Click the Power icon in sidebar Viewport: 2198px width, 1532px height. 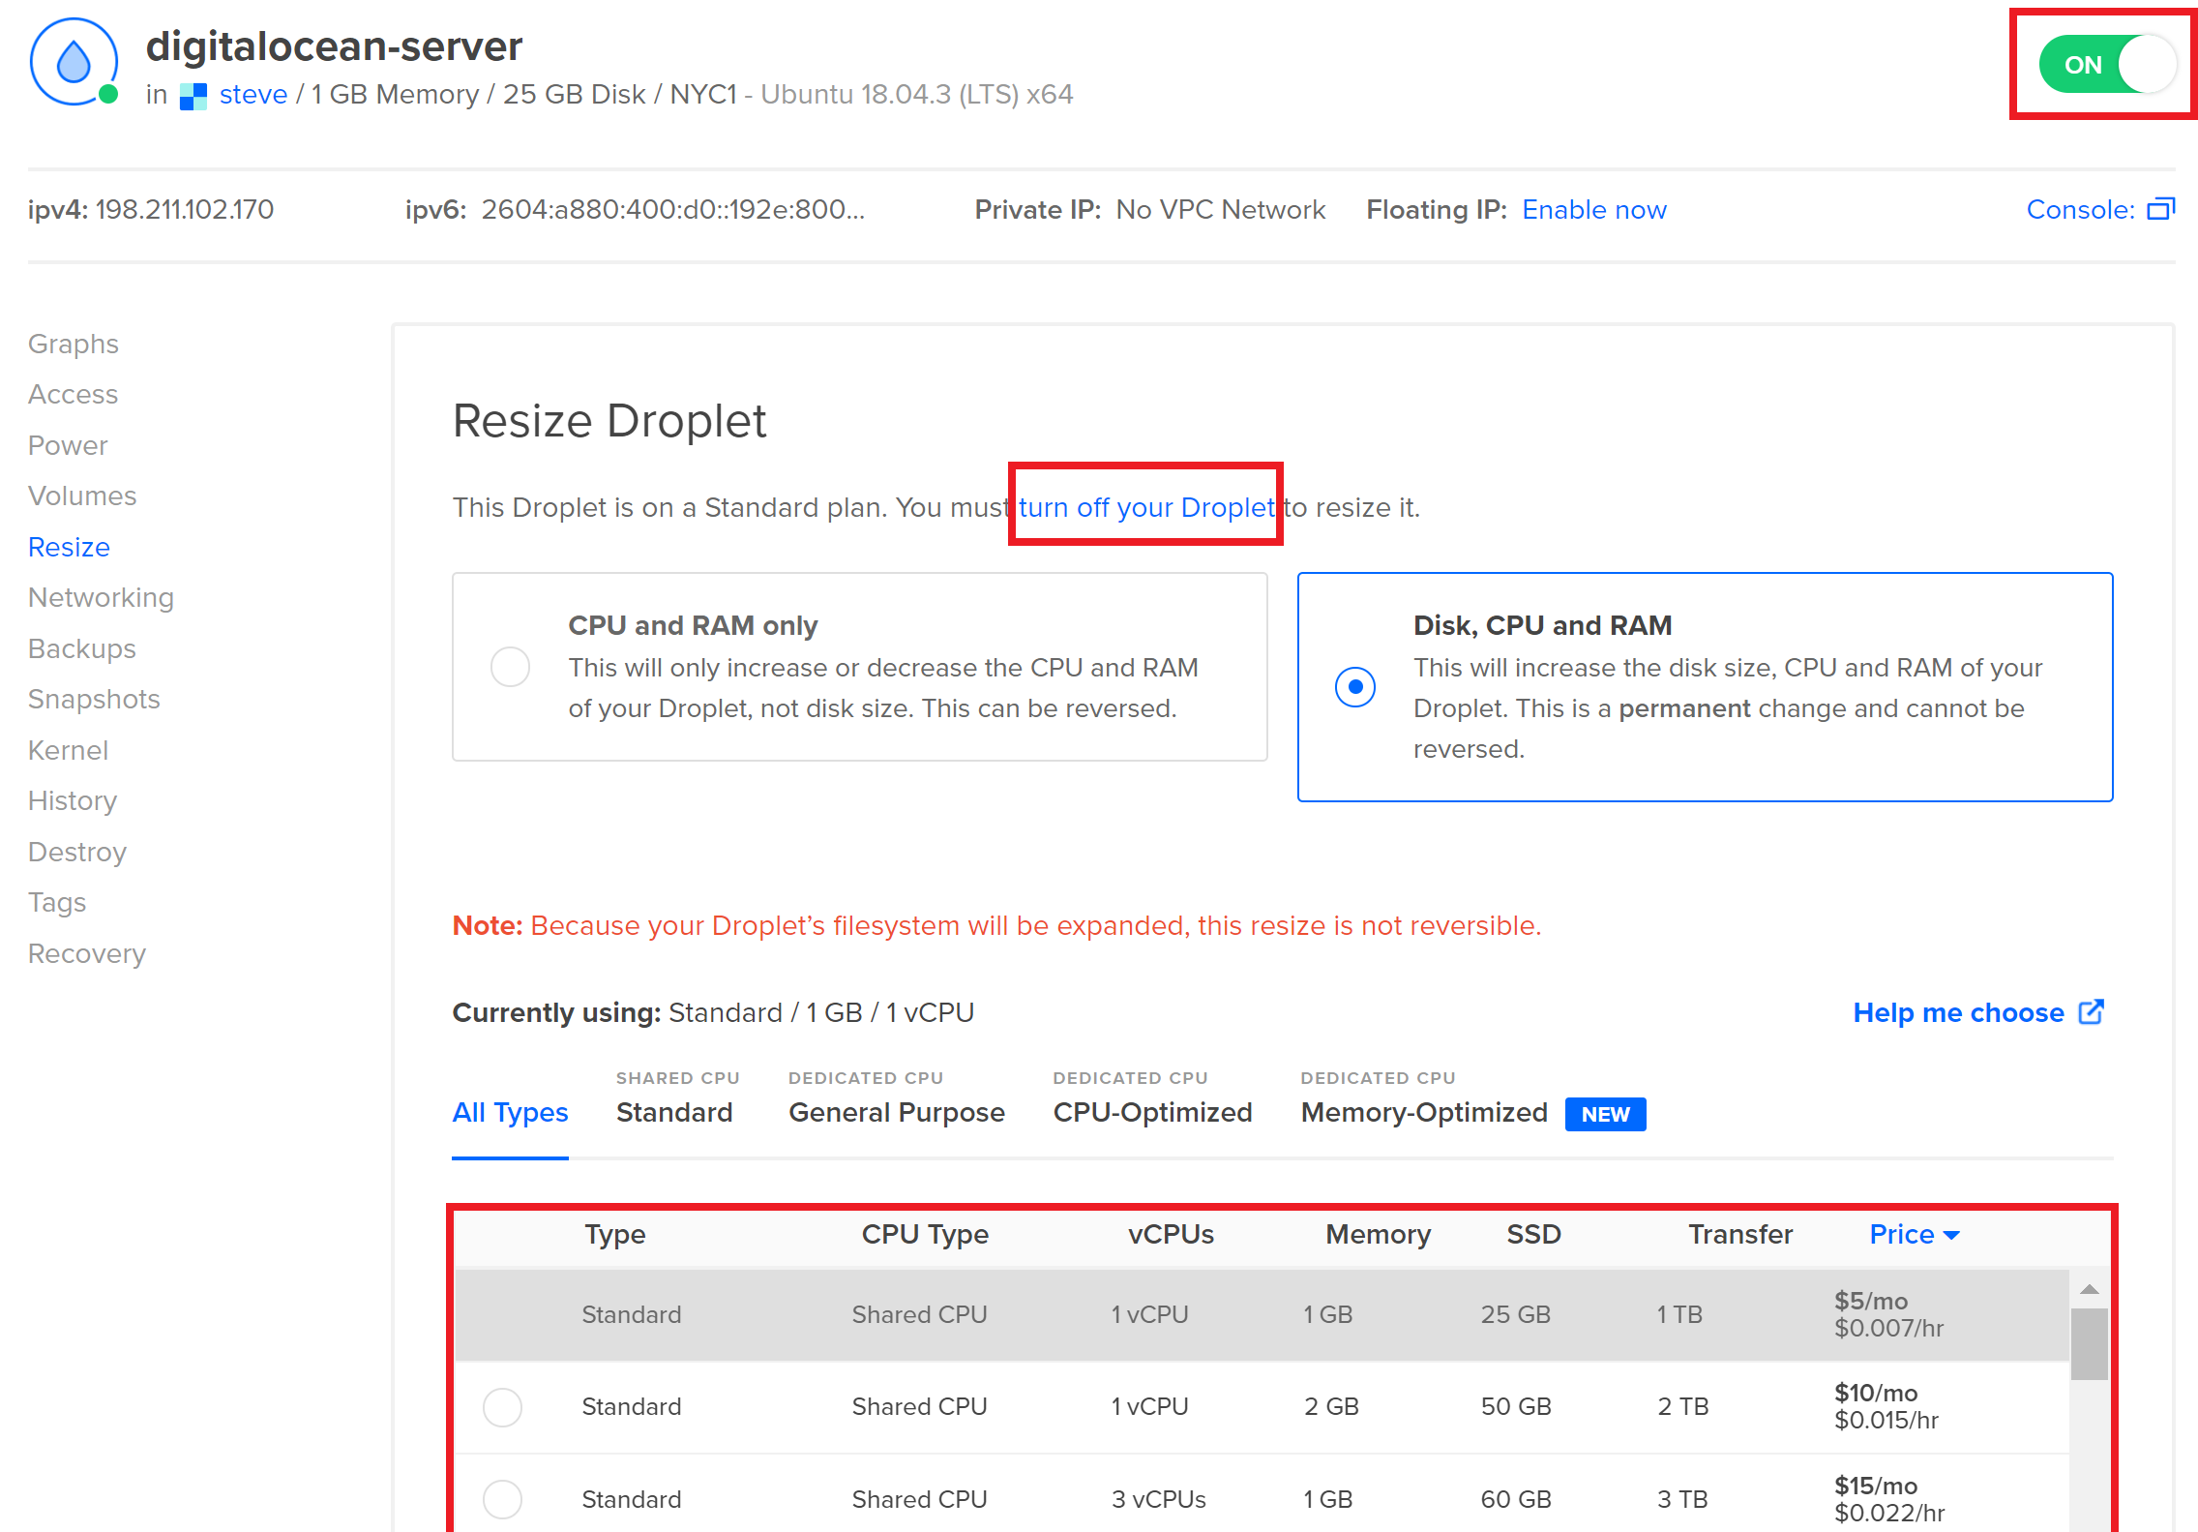67,444
